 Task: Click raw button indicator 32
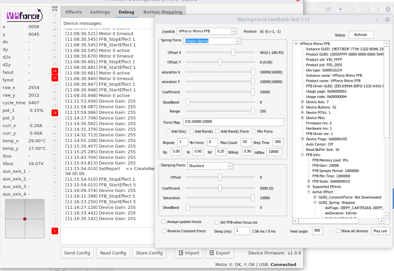click(x=55, y=15)
